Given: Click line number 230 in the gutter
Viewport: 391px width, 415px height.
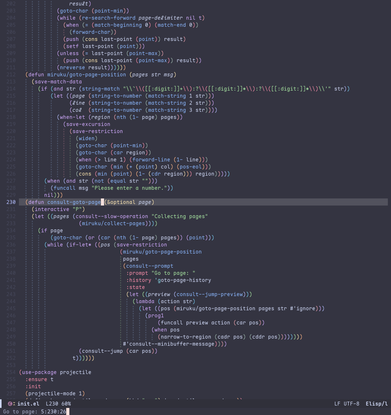Looking at the screenshot, I should point(11,202).
